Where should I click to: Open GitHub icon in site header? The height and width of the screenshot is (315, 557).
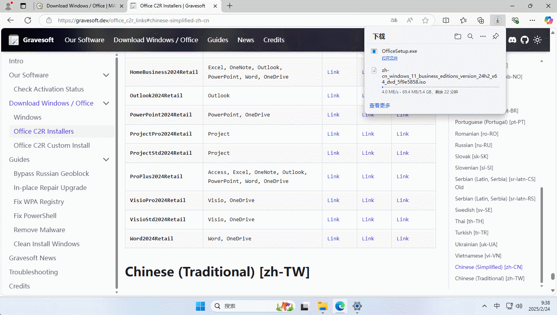click(524, 40)
